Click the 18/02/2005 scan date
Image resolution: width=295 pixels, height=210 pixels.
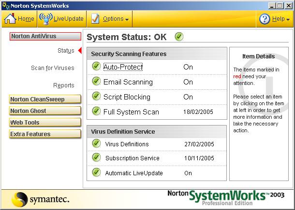coord(198,112)
